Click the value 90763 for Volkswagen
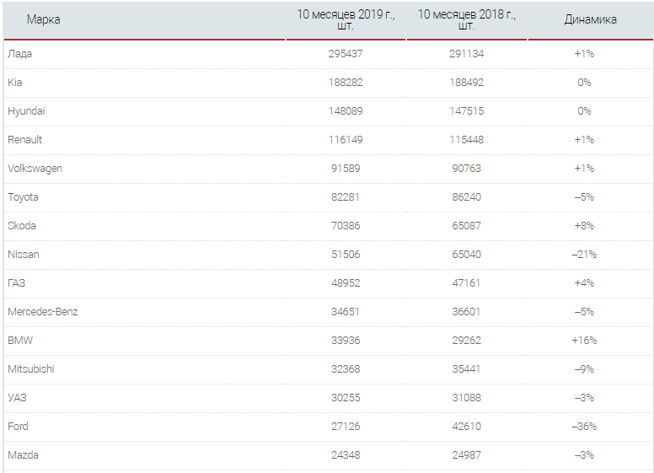 466,169
